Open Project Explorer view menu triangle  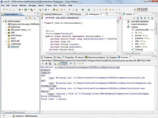coord(38,17)
